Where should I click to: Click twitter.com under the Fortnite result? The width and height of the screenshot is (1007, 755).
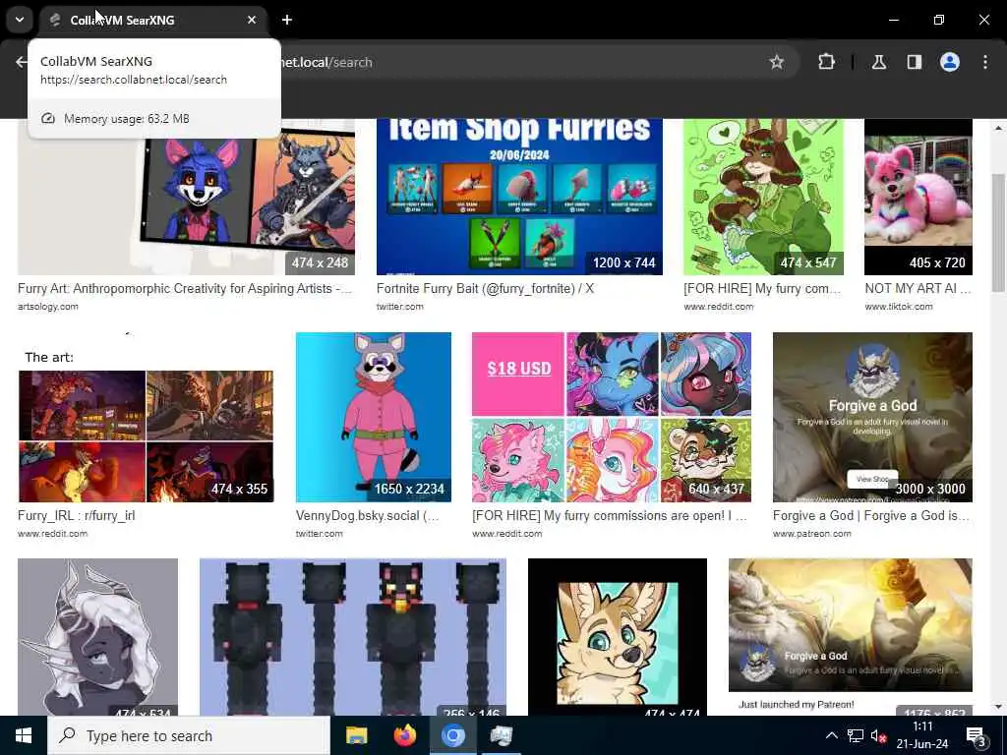400,307
